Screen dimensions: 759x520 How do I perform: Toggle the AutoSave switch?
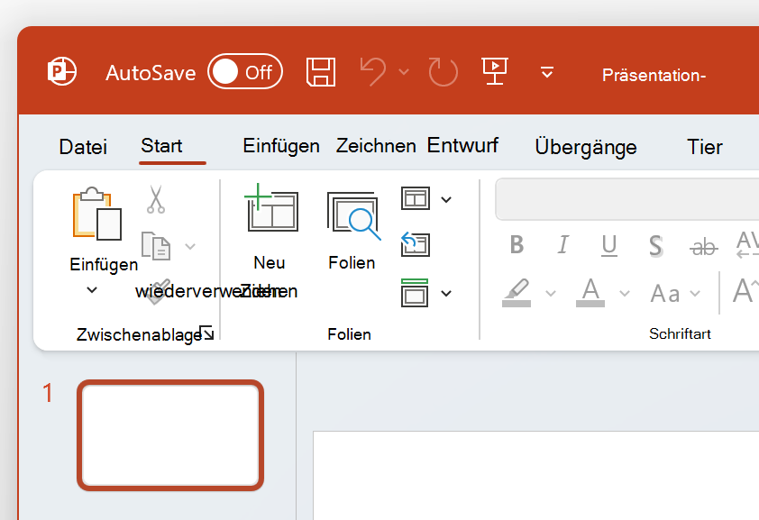pyautogui.click(x=245, y=71)
